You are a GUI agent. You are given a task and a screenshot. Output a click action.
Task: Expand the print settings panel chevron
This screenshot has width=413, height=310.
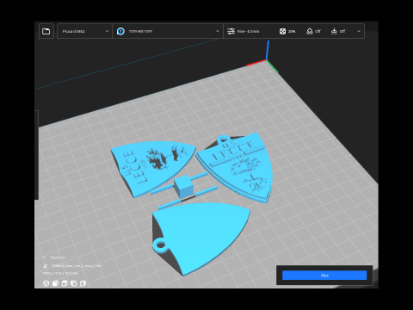tap(359, 31)
